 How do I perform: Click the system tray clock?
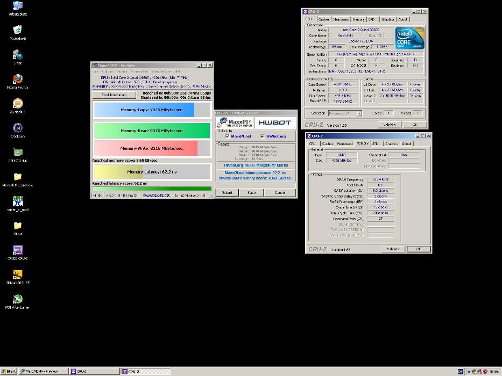[494, 372]
